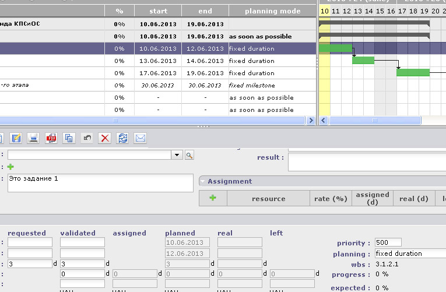Click the green Gantt bar ending on day 19
The width and height of the screenshot is (446, 292).
pyautogui.click(x=413, y=72)
